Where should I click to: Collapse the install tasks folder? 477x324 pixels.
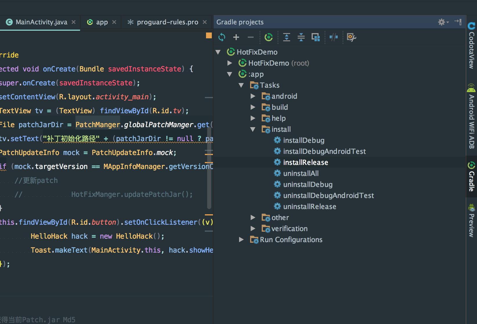[253, 129]
